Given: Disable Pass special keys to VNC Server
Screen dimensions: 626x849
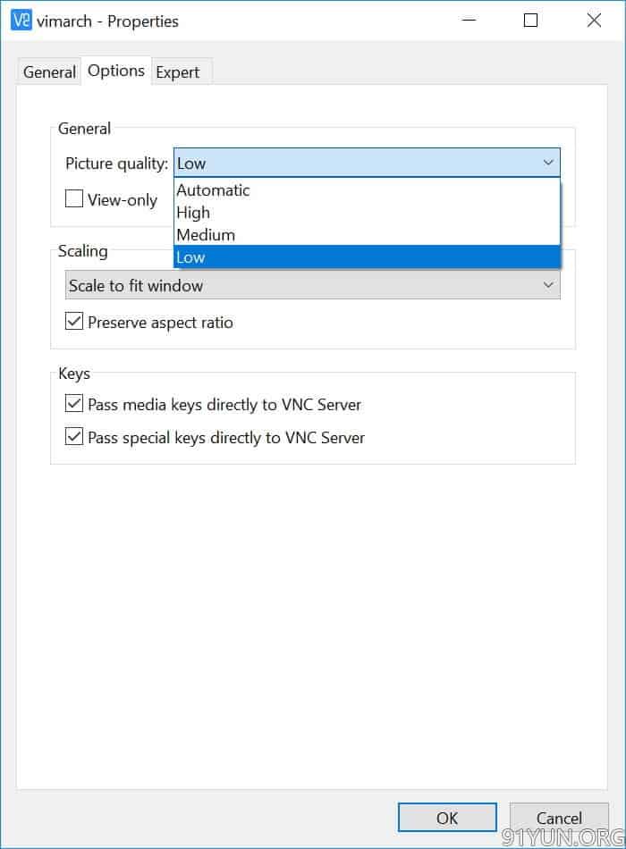Looking at the screenshot, I should pos(74,437).
